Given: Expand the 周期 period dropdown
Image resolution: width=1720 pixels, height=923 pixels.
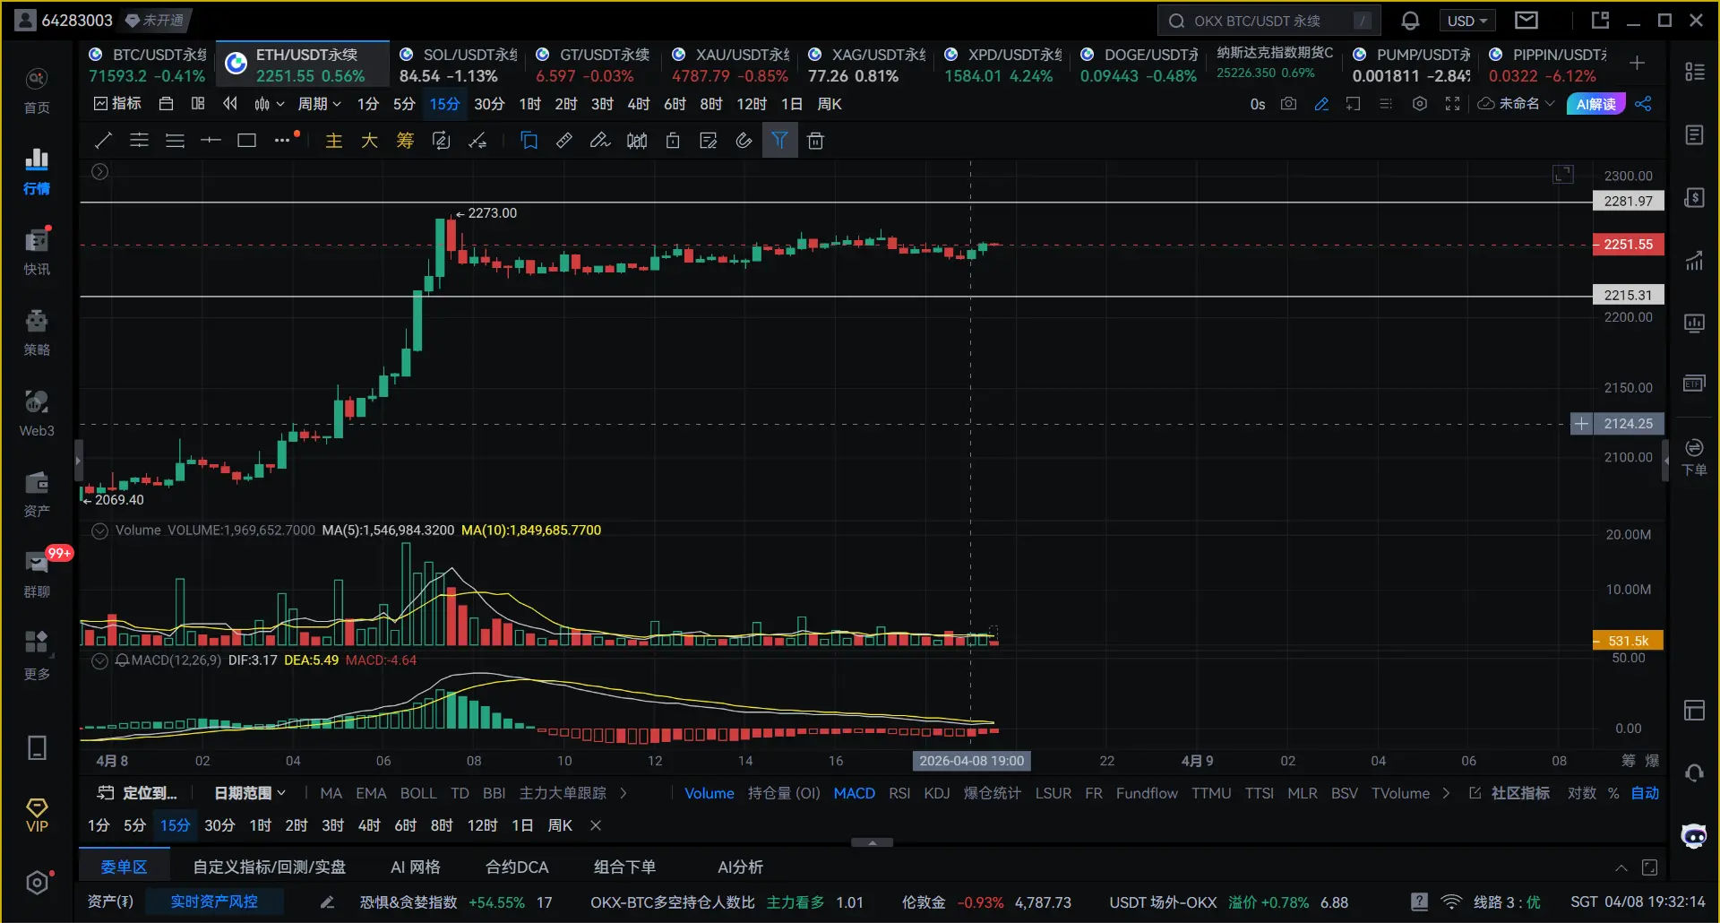Looking at the screenshot, I should [319, 104].
